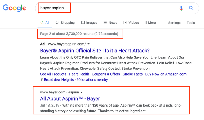Open 'Buy Now on Amazon.com' sitelink
This screenshot has height=120, width=204.
[x=166, y=74]
